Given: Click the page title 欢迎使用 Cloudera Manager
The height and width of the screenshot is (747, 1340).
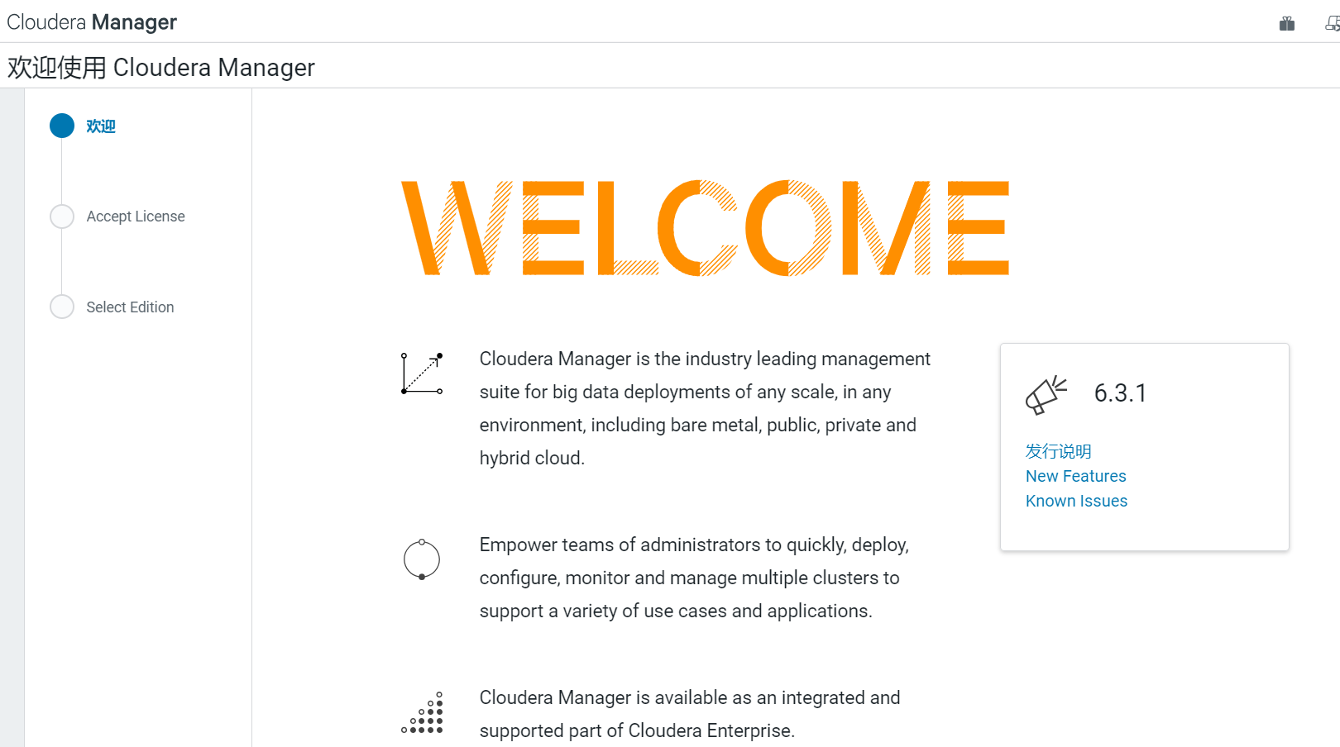Looking at the screenshot, I should [161, 67].
